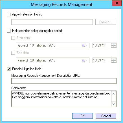The width and height of the screenshot is (123, 123).
Task: Enable the Apply Retention Policy checkbox
Action: (8, 15)
